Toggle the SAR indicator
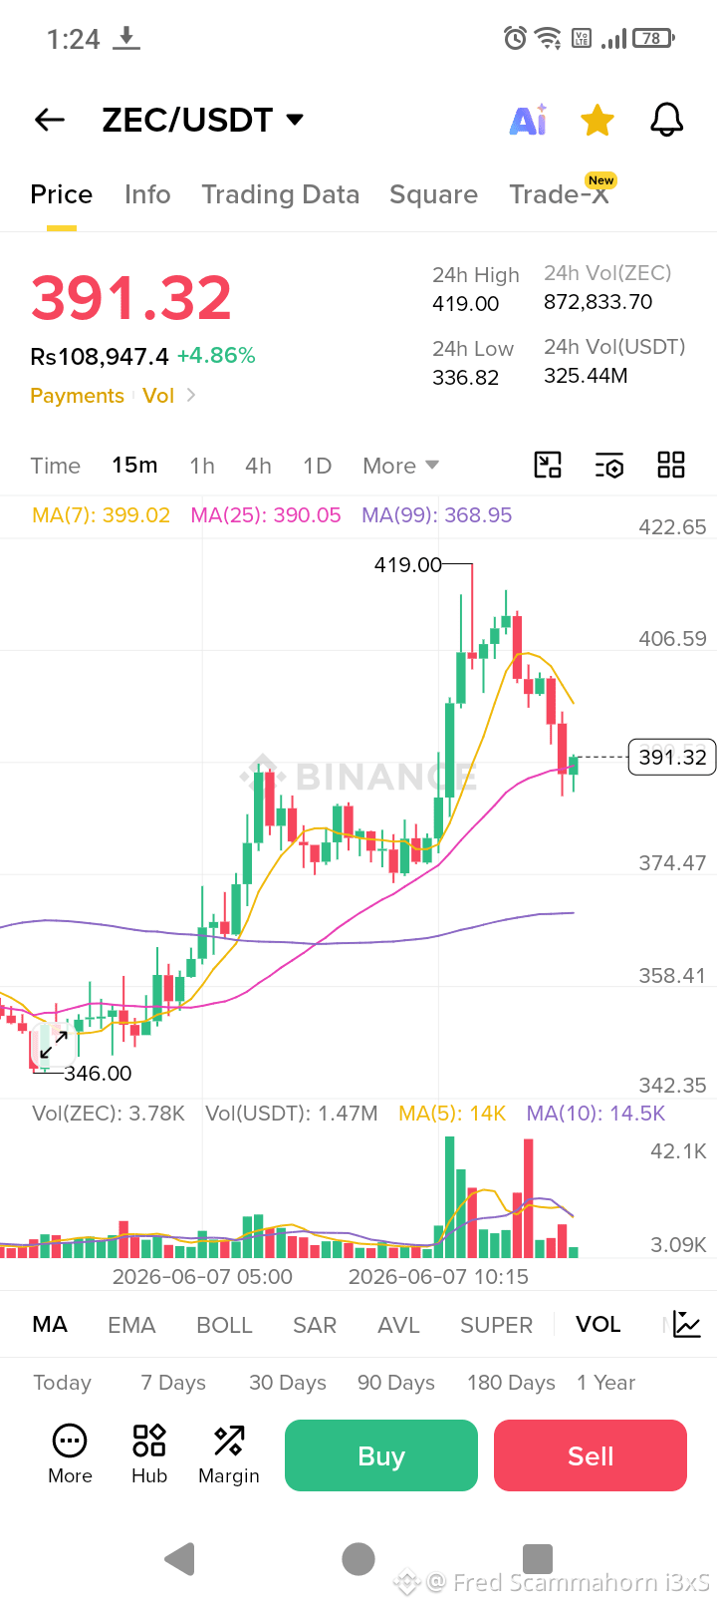Viewport: 717px width, 1607px height. [x=315, y=1325]
